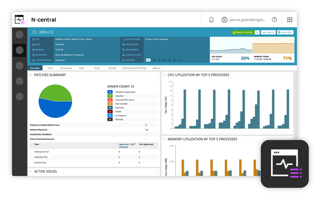Open the Settings tab
321x200 pixels.
coord(112,68)
